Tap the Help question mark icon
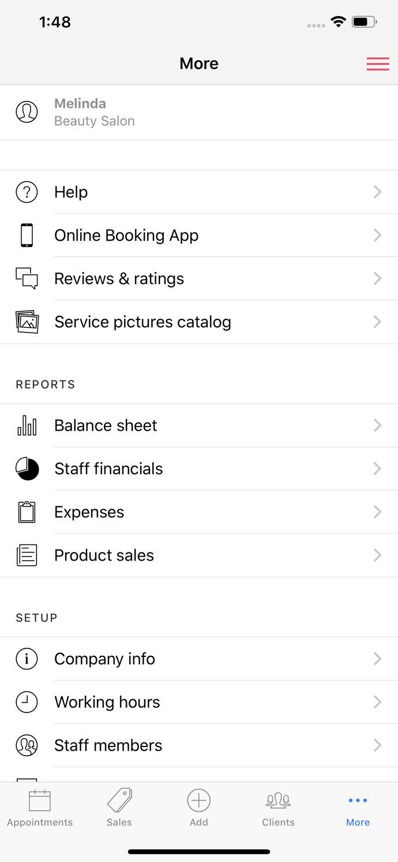The height and width of the screenshot is (862, 398). (x=27, y=192)
